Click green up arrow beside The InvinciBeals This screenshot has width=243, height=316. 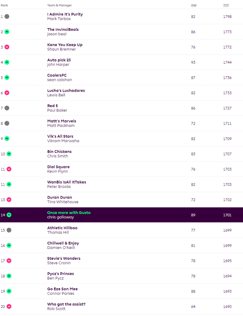coord(7,32)
